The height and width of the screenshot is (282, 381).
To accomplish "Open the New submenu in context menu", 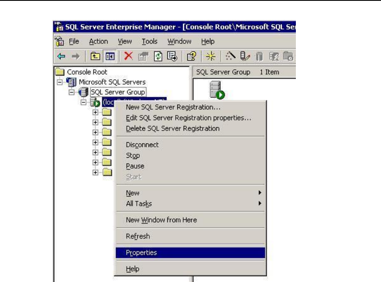I will click(190, 193).
